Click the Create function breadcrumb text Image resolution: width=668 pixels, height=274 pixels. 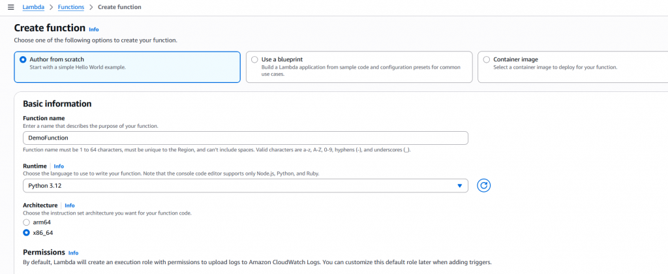pos(119,7)
